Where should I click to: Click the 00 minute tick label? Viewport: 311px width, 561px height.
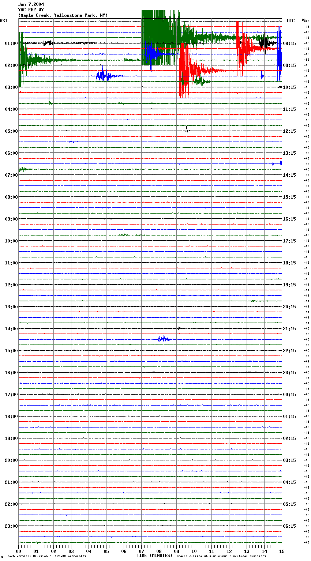[19, 551]
